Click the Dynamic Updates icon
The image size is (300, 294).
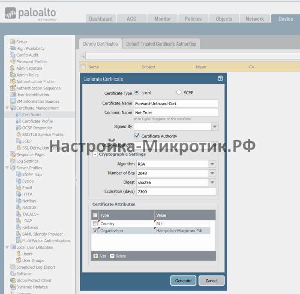click(x=12, y=287)
